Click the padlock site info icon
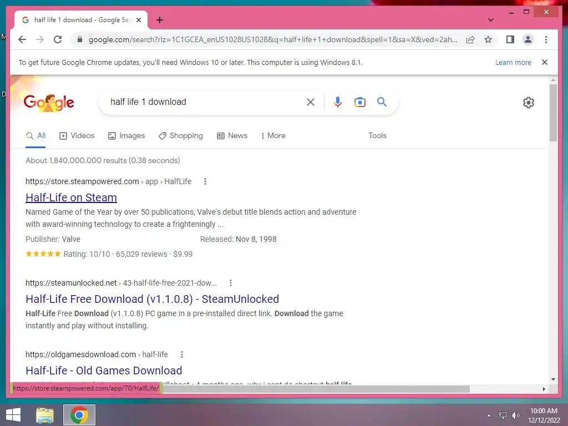Viewport: 568px width, 426px height. [80, 39]
